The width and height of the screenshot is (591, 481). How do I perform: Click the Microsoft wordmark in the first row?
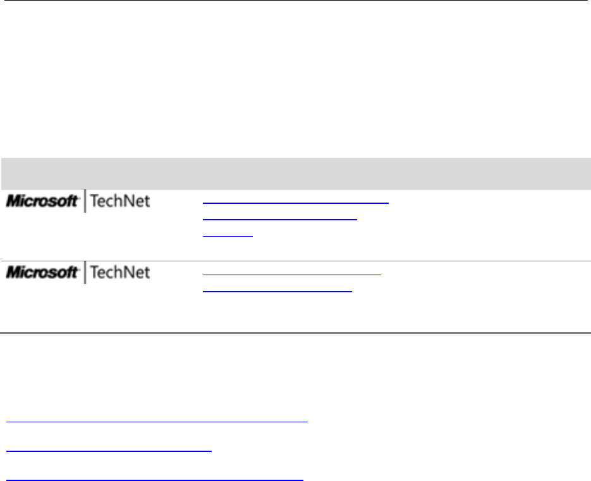pos(42,201)
